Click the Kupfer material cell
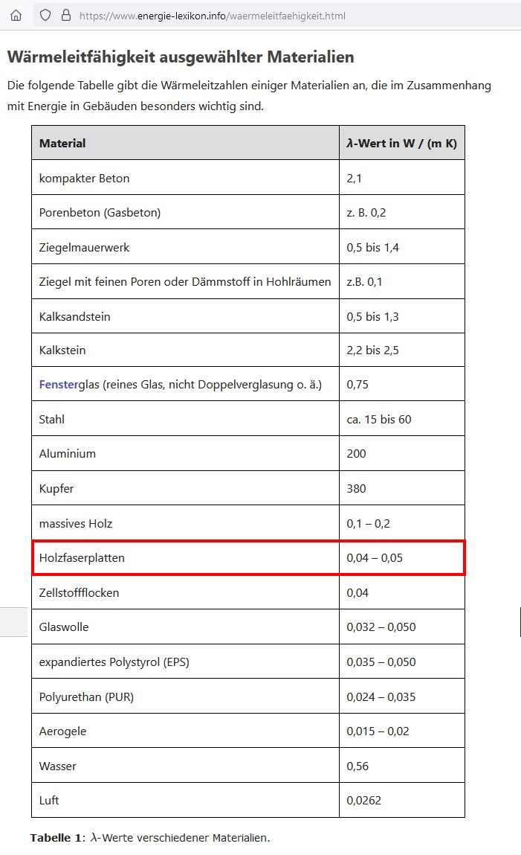The height and width of the screenshot is (855, 521). click(185, 489)
